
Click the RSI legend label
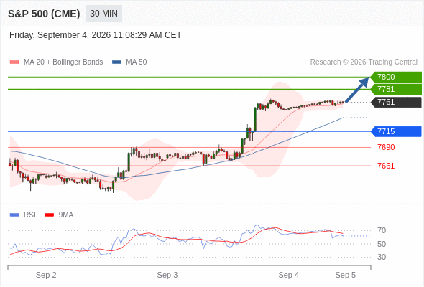(29, 215)
